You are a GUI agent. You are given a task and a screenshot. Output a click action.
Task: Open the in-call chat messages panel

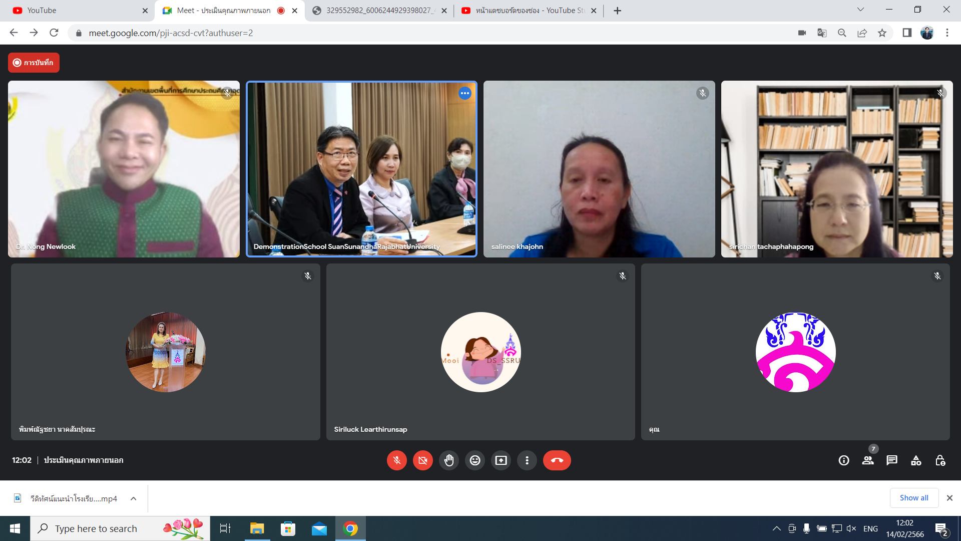coord(892,460)
